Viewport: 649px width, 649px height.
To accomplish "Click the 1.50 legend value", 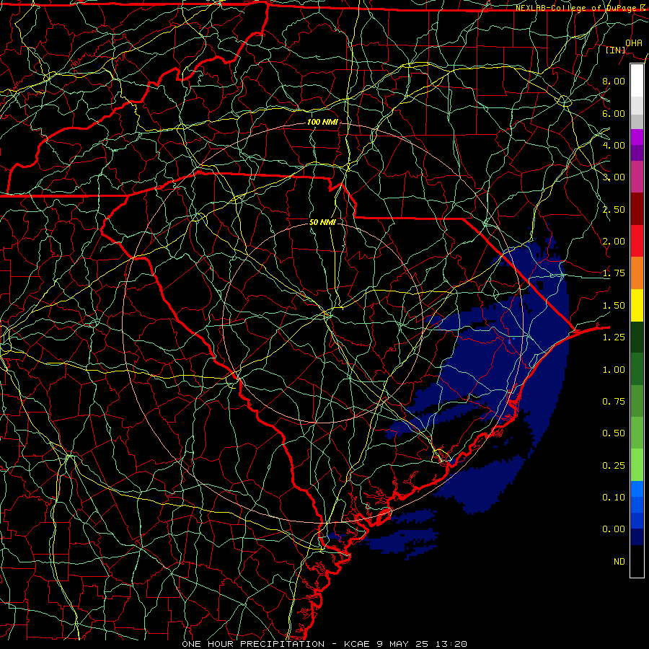I will pos(614,306).
